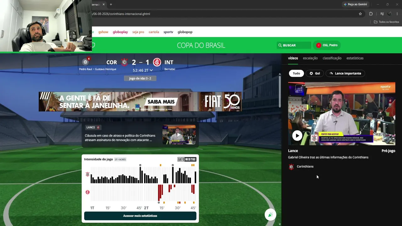Click the video title about Gabriel Oliveira
The width and height of the screenshot is (402, 226).
coord(328,157)
